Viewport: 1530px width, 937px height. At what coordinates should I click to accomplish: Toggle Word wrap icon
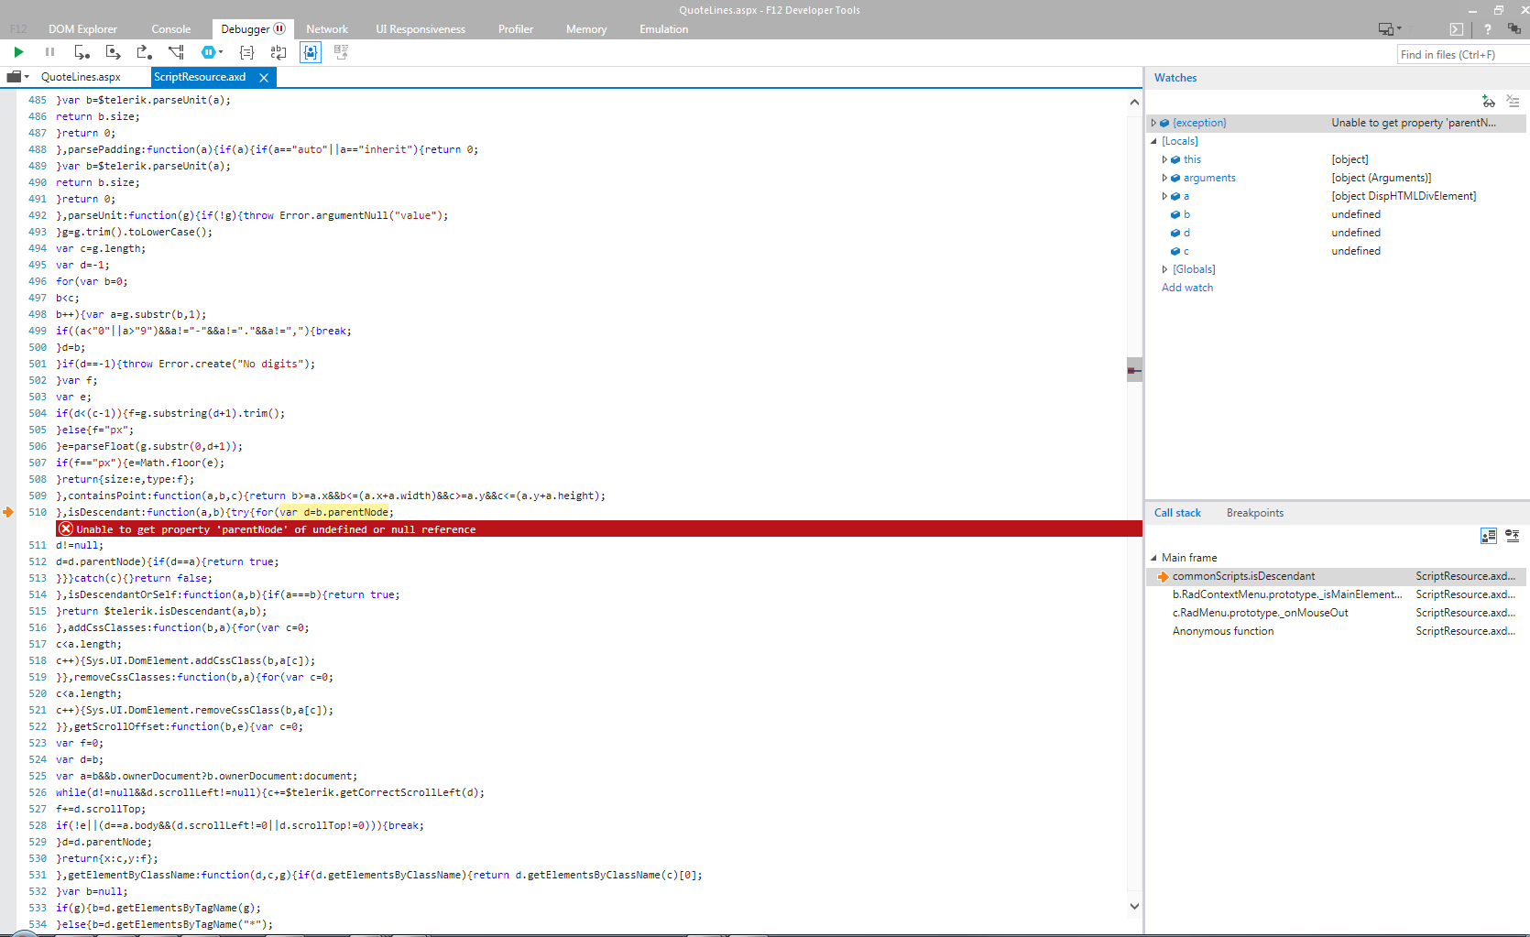[278, 52]
